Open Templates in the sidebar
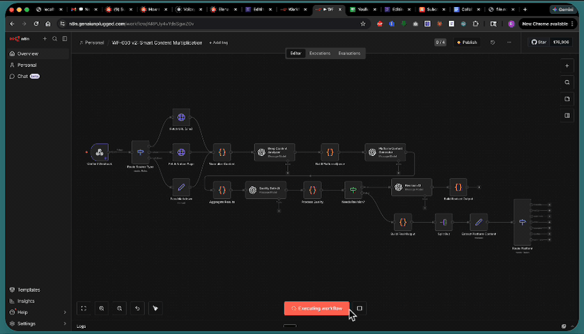The height and width of the screenshot is (334, 584). [x=38, y=289]
